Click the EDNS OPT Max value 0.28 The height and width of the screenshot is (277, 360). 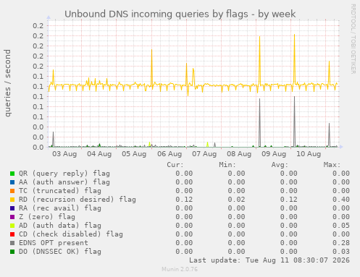[341, 243]
